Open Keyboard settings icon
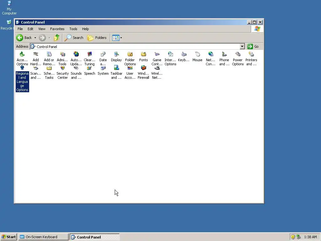The width and height of the screenshot is (321, 241). (x=184, y=56)
